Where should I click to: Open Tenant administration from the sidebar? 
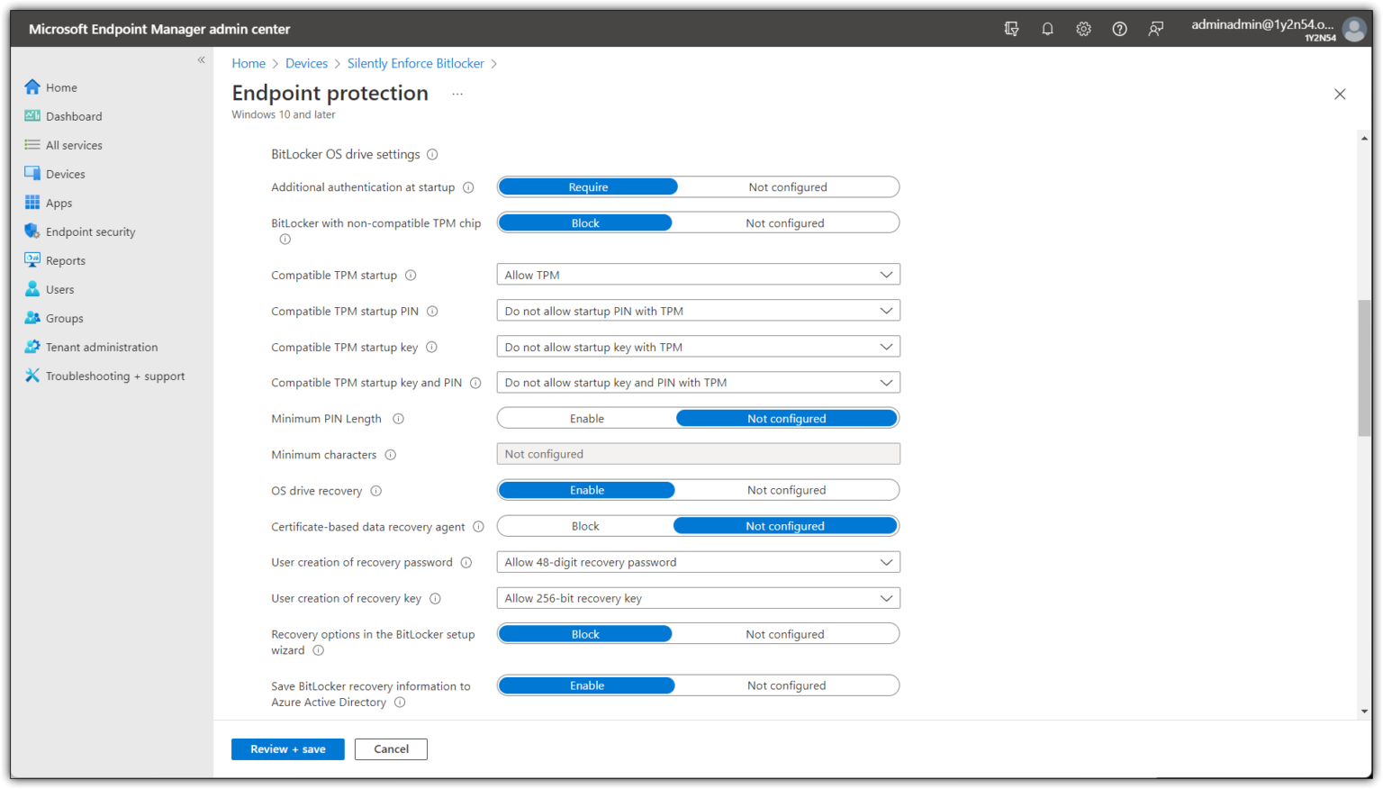tap(101, 346)
